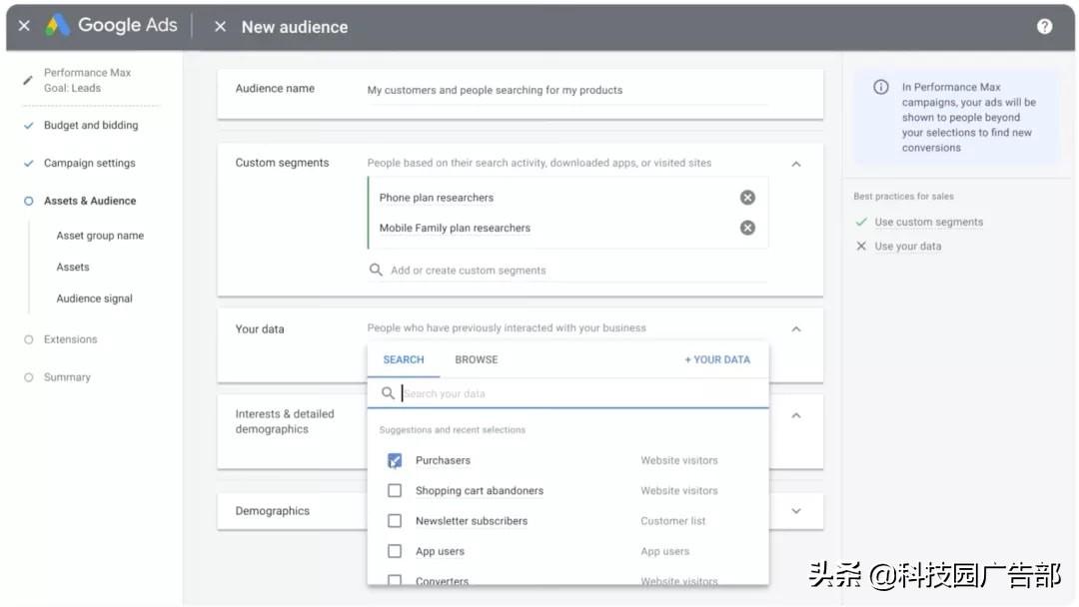Click the info icon in Performance Max note
Screen dimensions: 1079x607
tap(881, 87)
